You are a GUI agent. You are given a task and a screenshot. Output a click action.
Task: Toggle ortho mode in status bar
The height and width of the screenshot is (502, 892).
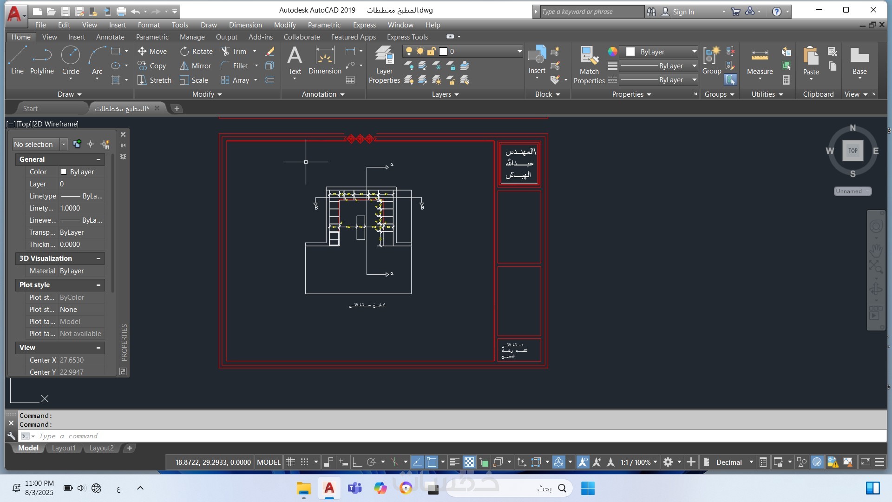point(357,462)
